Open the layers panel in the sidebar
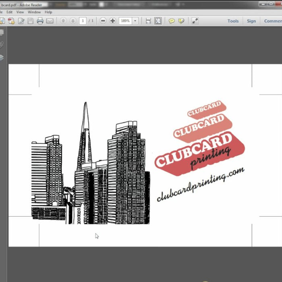This screenshot has height=282, width=282. click(2, 57)
